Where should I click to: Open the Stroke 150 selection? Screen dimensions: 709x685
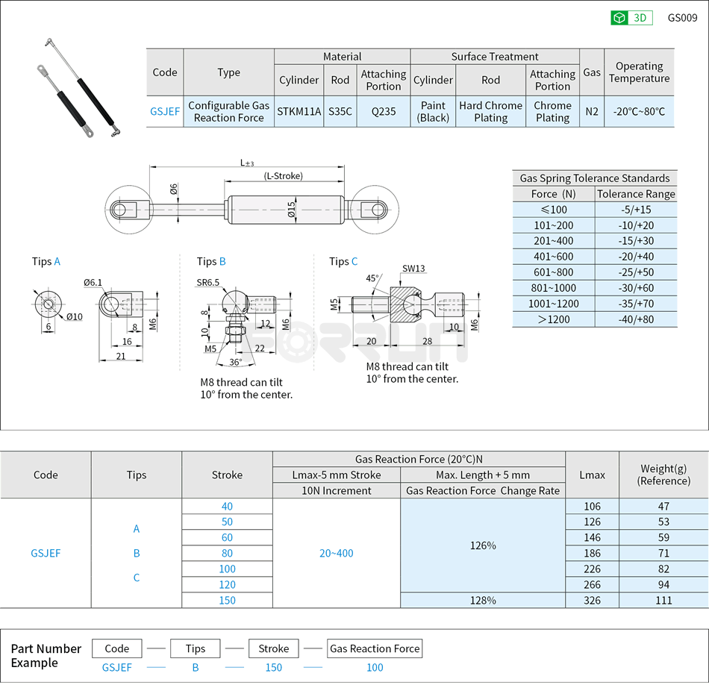[227, 600]
